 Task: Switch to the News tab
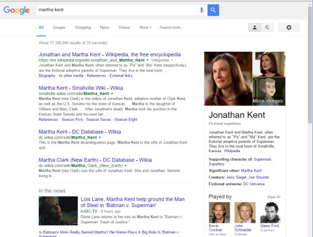click(105, 27)
